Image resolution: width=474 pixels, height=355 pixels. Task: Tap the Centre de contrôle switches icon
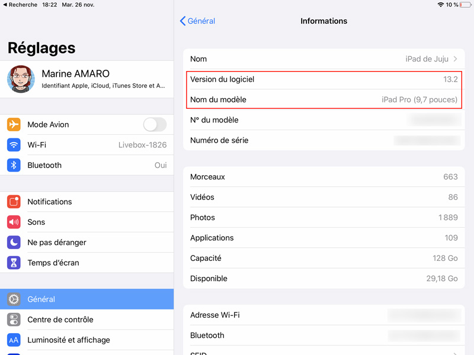pyautogui.click(x=14, y=319)
